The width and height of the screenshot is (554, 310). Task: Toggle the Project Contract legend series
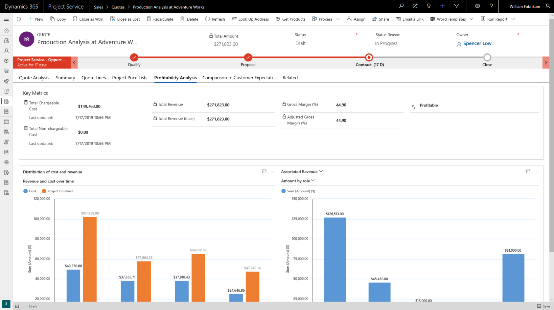pyautogui.click(x=57, y=191)
